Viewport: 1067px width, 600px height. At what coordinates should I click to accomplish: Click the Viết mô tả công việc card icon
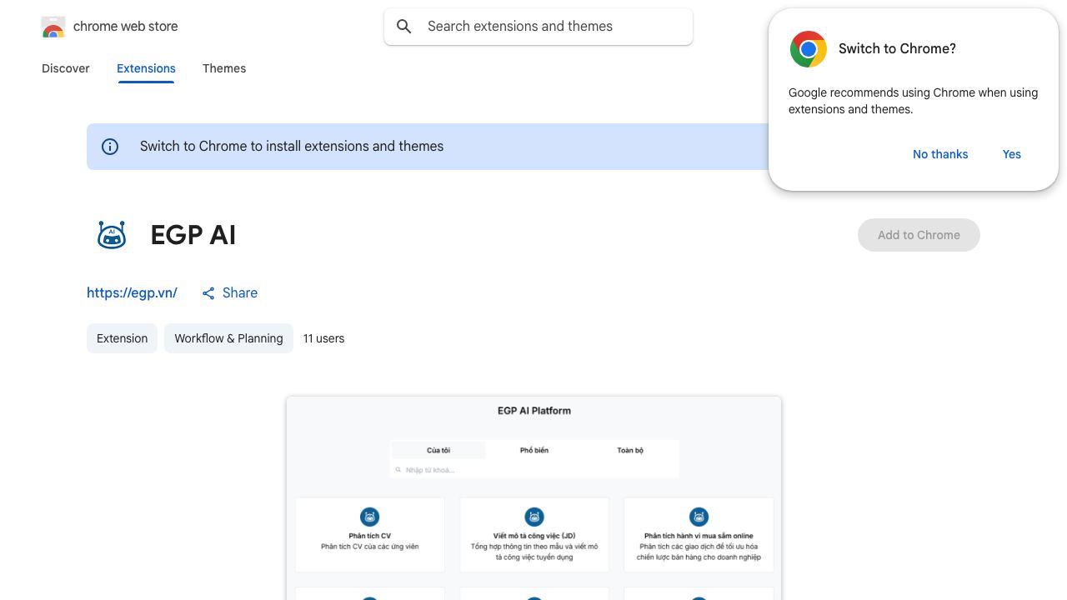534,517
